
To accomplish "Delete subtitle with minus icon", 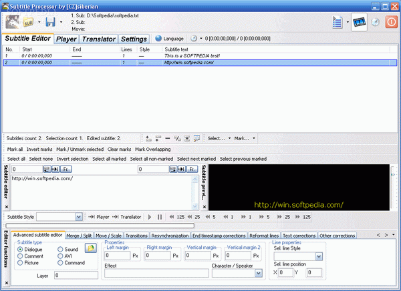I will 168,138.
